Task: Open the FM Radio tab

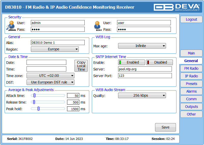Action: (x=191, y=68)
